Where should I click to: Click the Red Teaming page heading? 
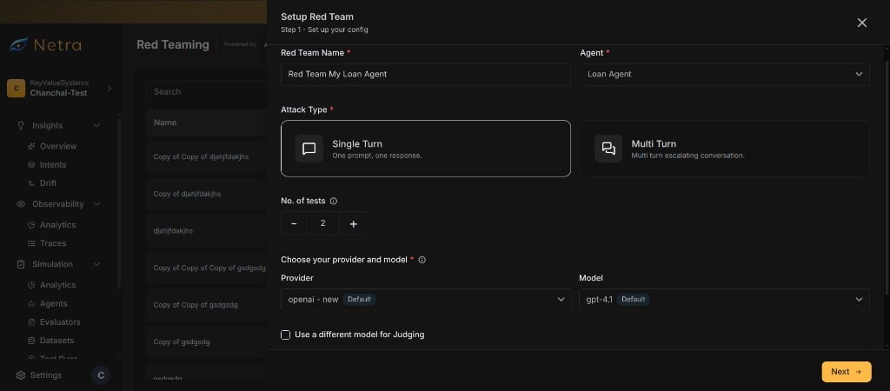coord(173,45)
